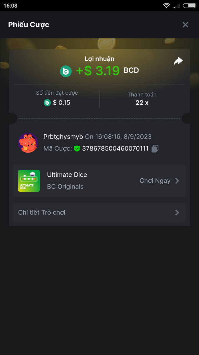Viewport: 199px width, 355px height.
Task: Tap the share arrow icon
Action: point(178,61)
